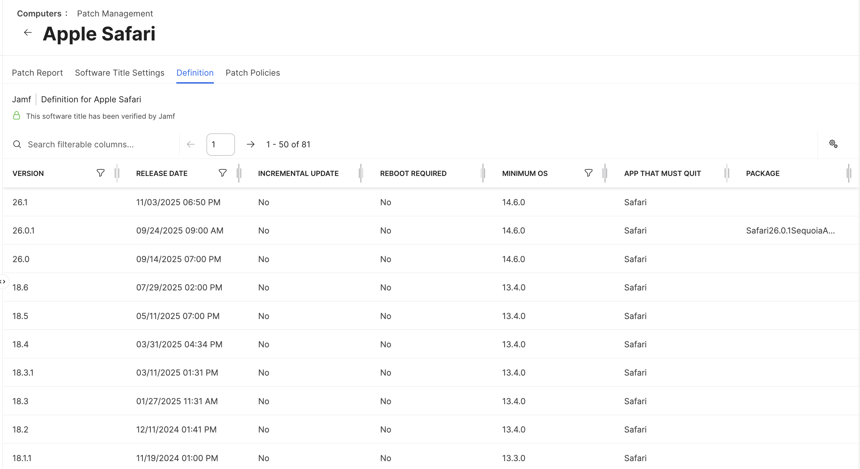Click the table settings gear icon

[833, 144]
